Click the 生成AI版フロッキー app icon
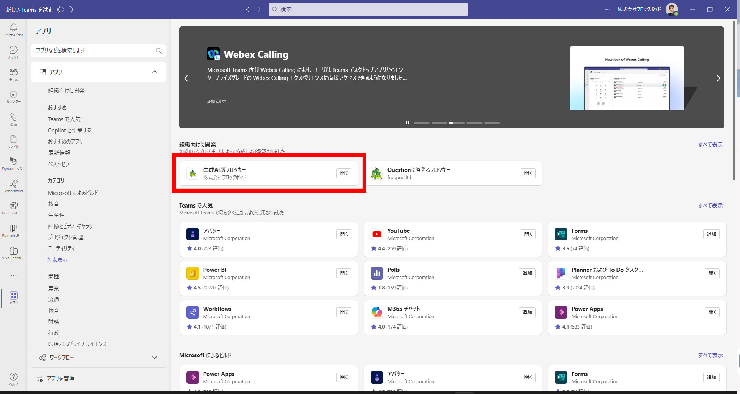The image size is (740, 394). 193,173
